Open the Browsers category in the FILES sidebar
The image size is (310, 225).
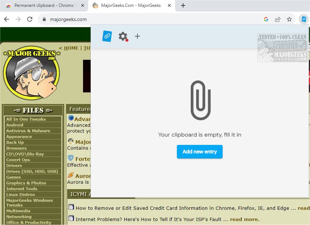tap(16, 148)
